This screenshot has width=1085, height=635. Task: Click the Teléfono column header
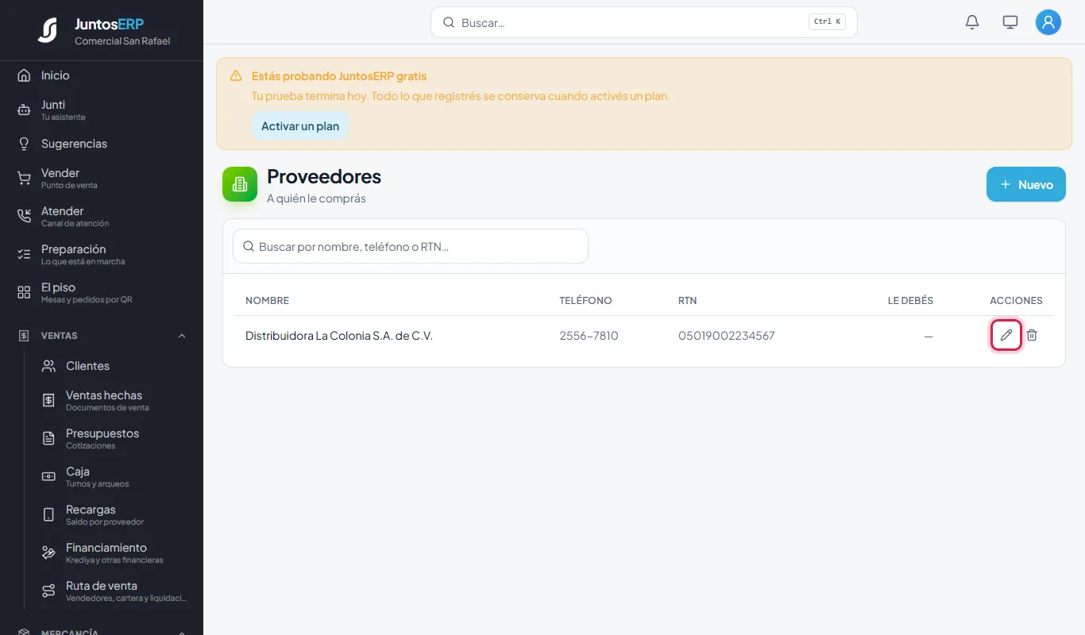pyautogui.click(x=585, y=301)
